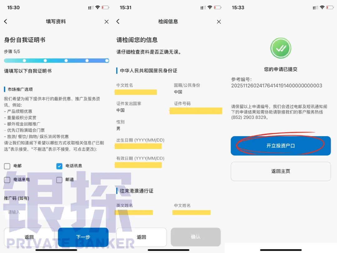The height and width of the screenshot is (253, 337).
Task: Click the Wi-Fi icon on the 15:30 status bar
Action: pos(98,7)
